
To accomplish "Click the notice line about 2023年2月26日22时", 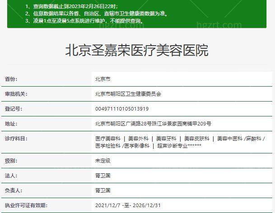I will 71,6.
